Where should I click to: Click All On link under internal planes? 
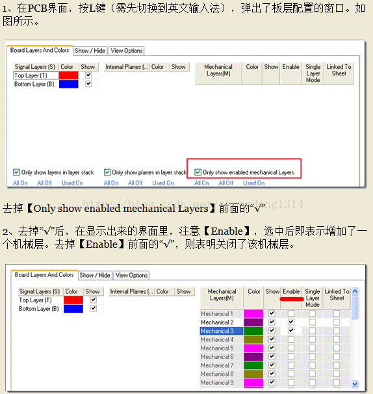111,183
